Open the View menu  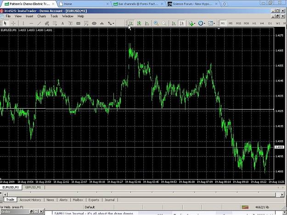pyautogui.click(x=18, y=16)
